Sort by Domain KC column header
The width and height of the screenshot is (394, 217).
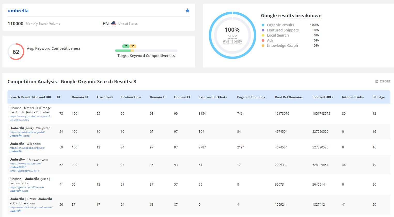pos(80,97)
